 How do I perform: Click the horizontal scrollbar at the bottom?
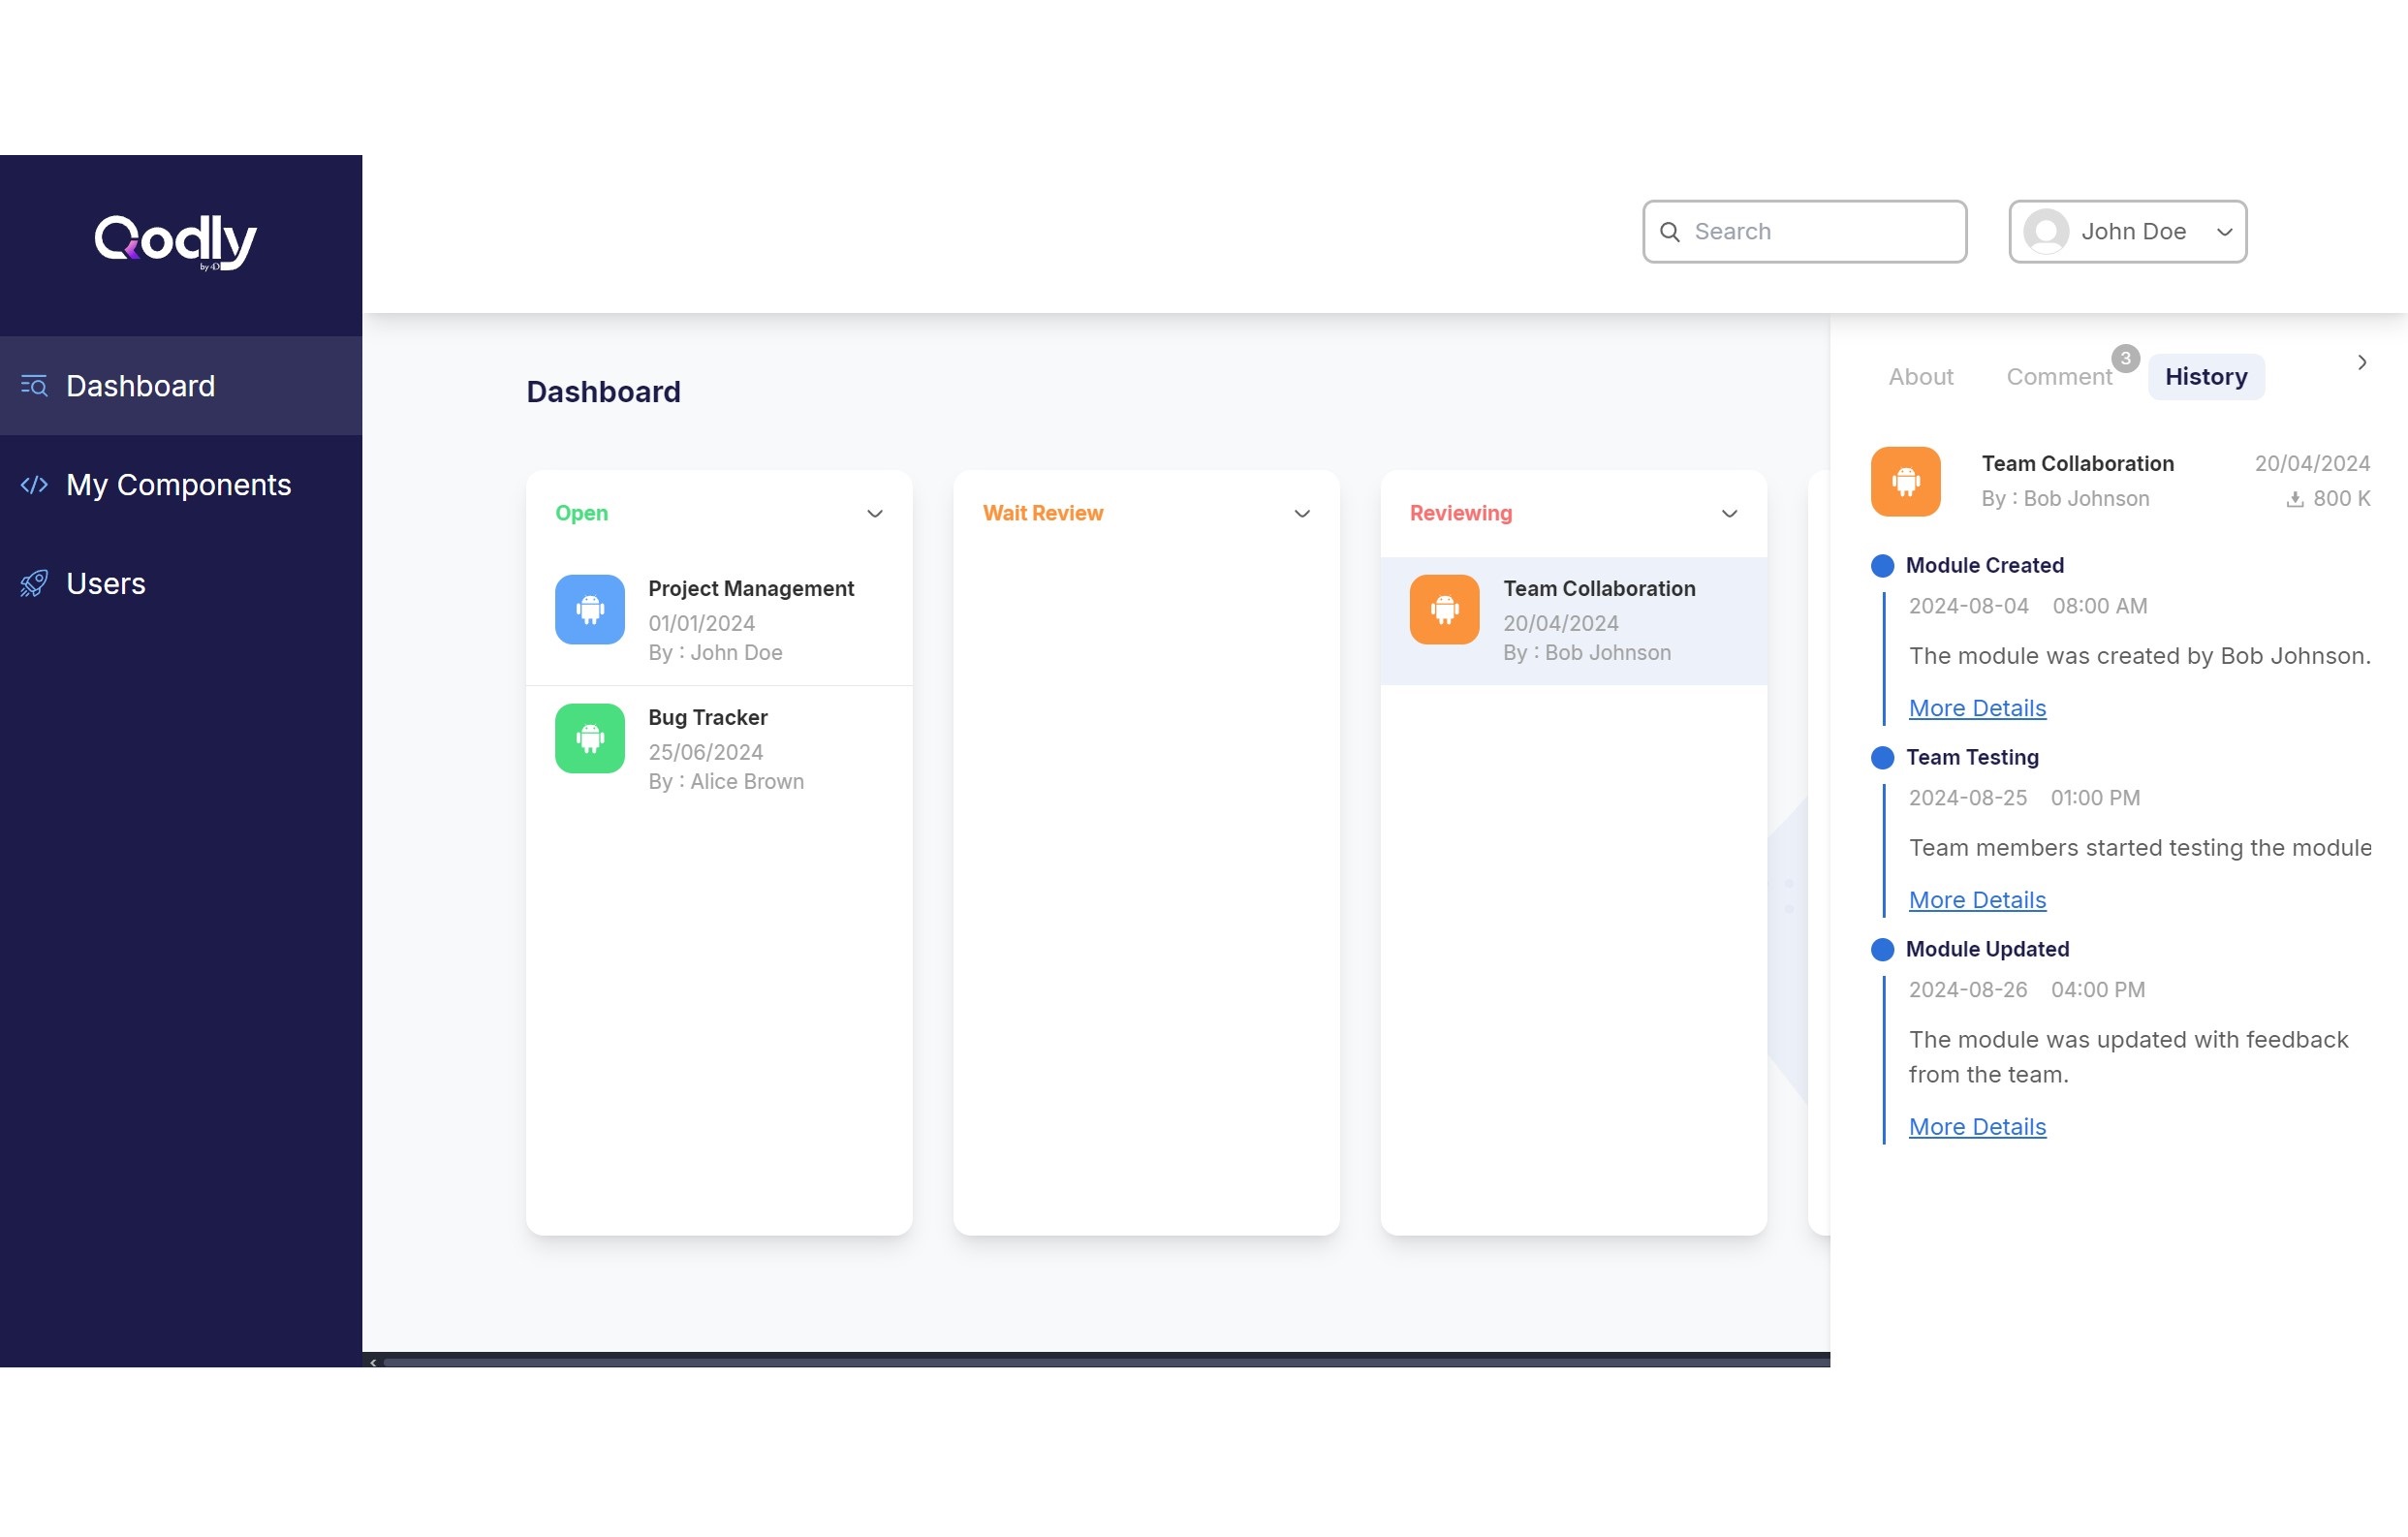(x=1100, y=1362)
